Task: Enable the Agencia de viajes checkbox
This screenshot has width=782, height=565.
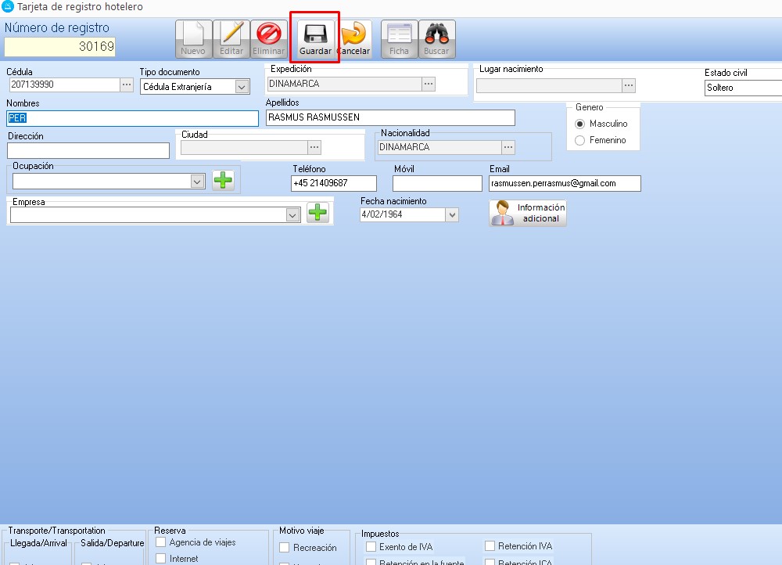Action: [161, 542]
